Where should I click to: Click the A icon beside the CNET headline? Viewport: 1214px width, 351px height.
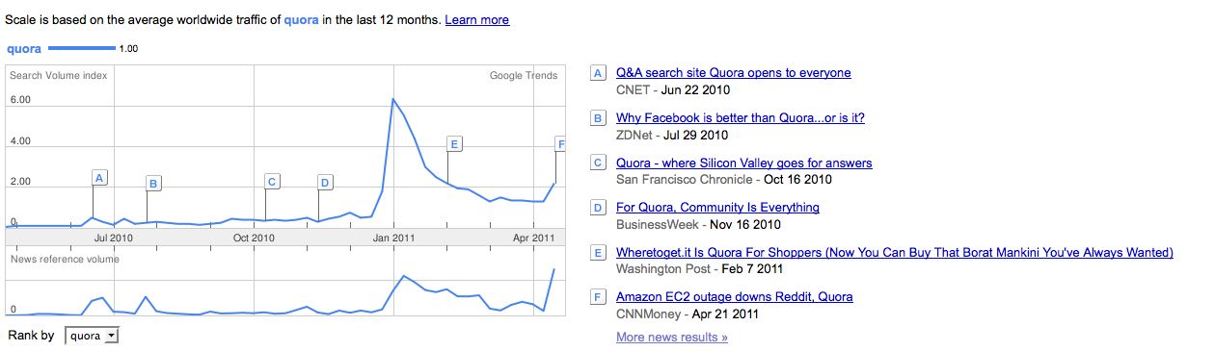598,73
